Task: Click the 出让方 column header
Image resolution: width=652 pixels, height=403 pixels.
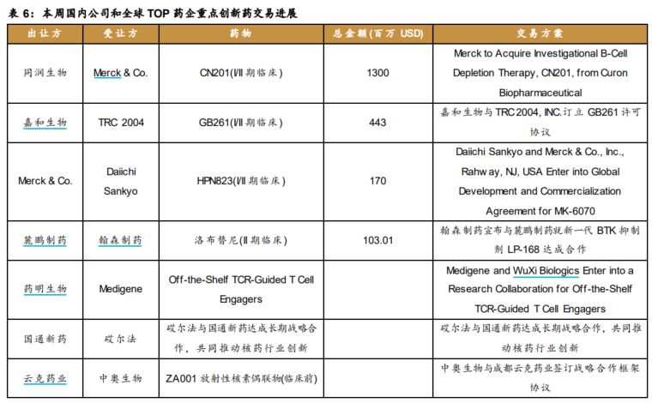Action: 45,33
